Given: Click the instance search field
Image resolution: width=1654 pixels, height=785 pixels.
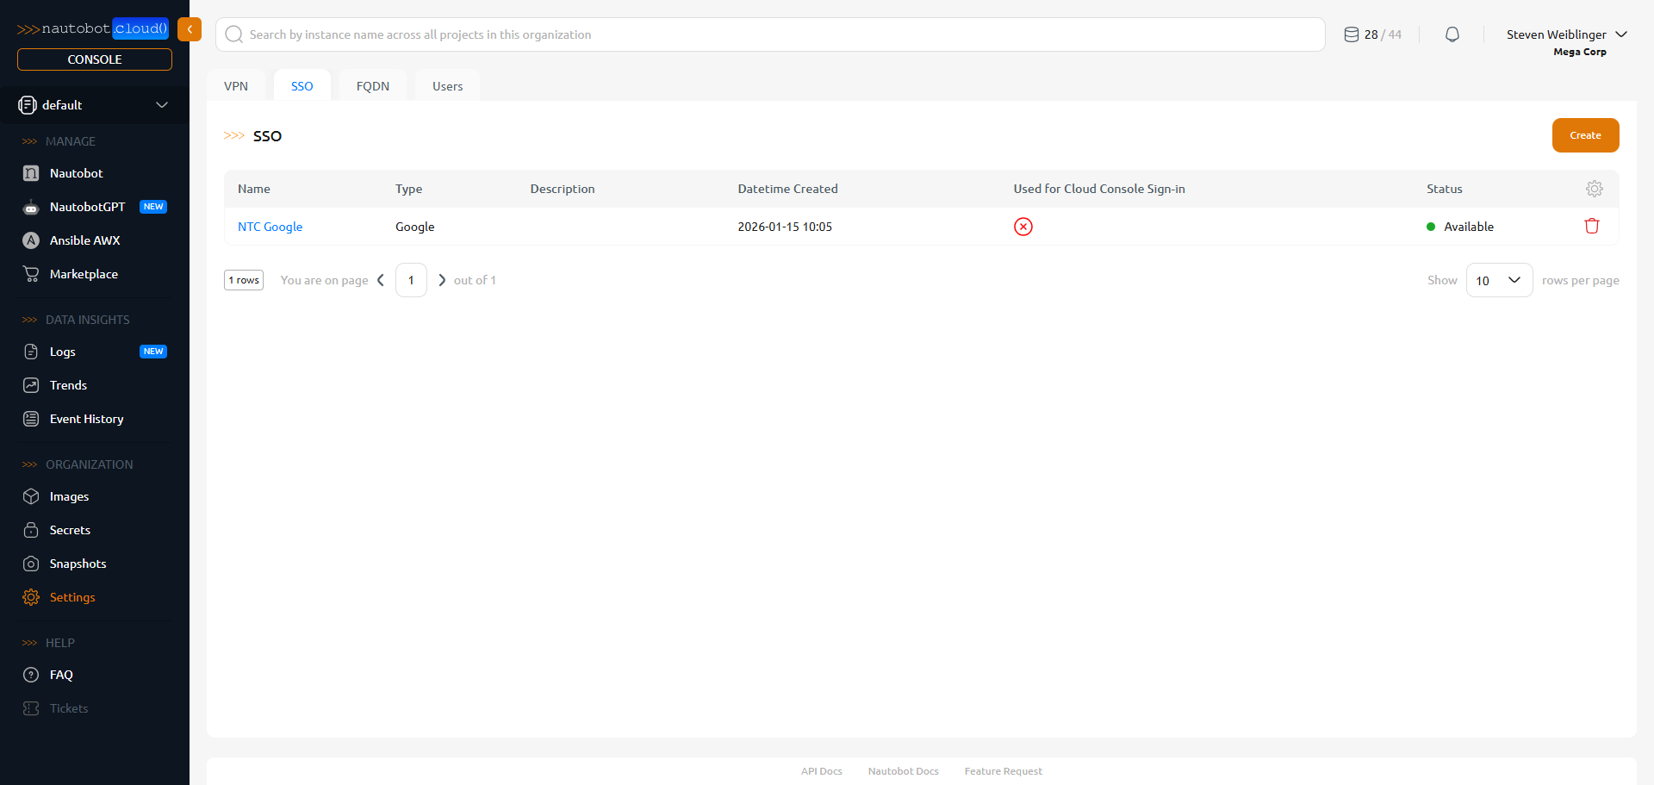Looking at the screenshot, I should point(770,34).
